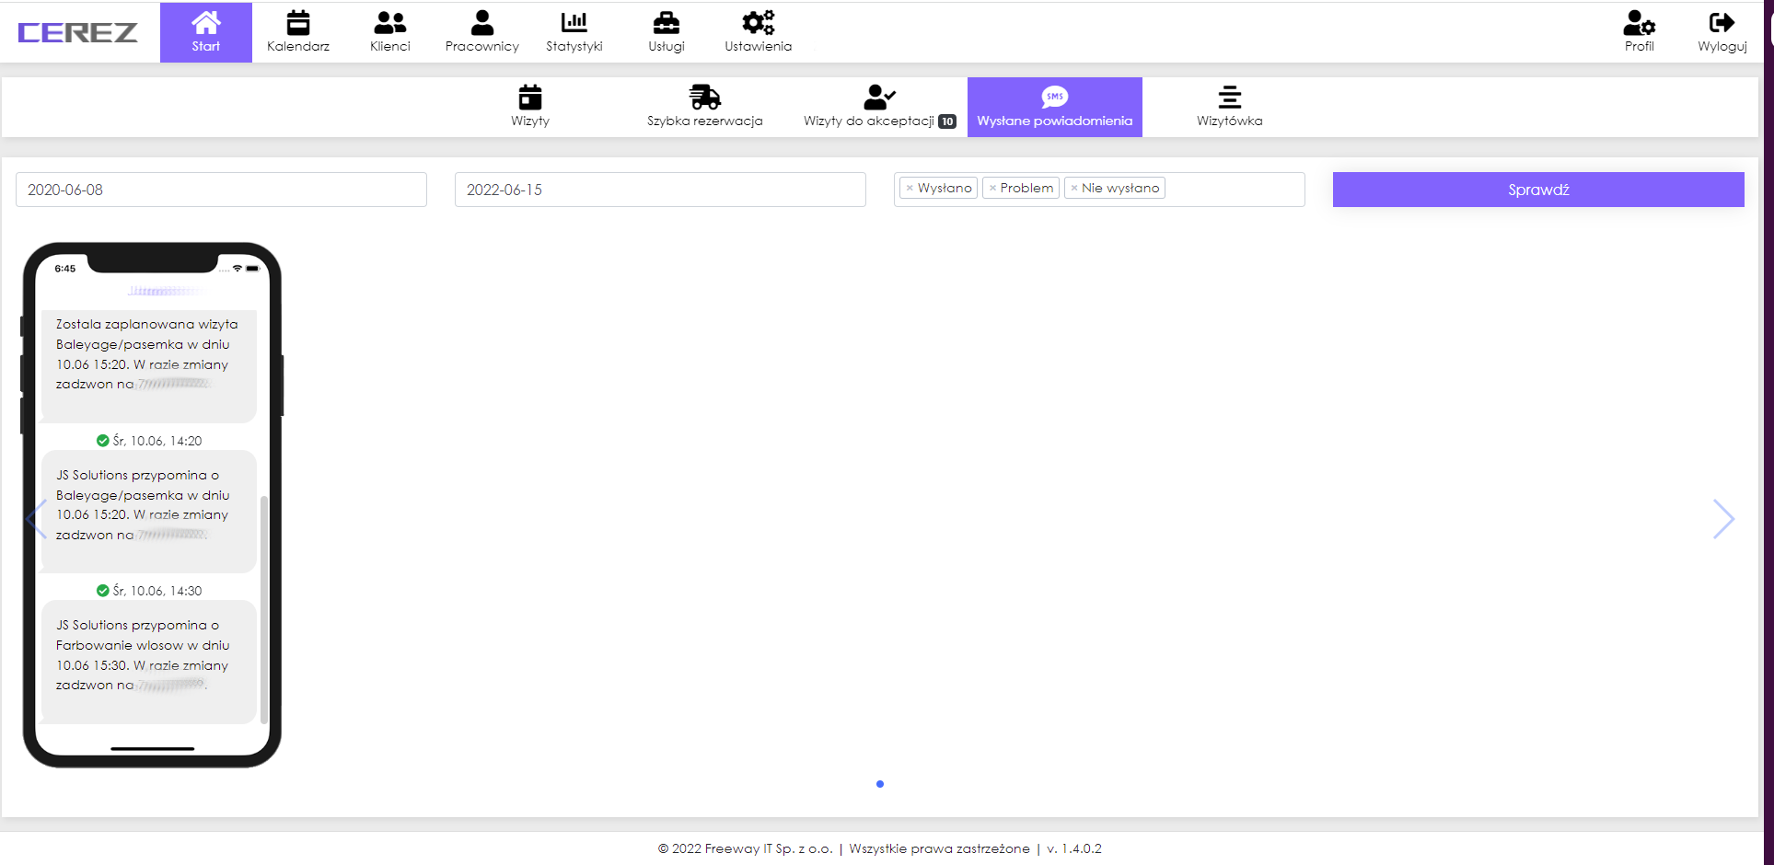The image size is (1774, 865).
Task: Show previous notifications with left chevron
Action: [35, 519]
